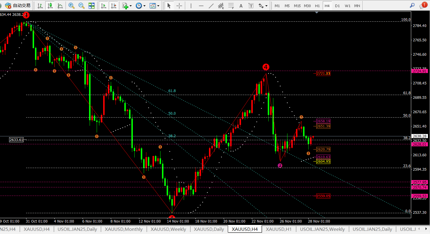Image resolution: width=430 pixels, height=234 pixels.
Task: Set timeframe to M15
Action: 297,6
